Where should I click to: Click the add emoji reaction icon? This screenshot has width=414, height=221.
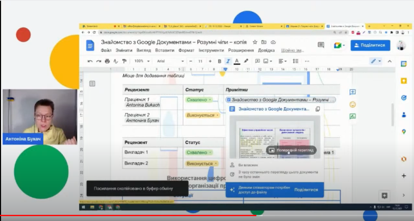click(x=353, y=104)
